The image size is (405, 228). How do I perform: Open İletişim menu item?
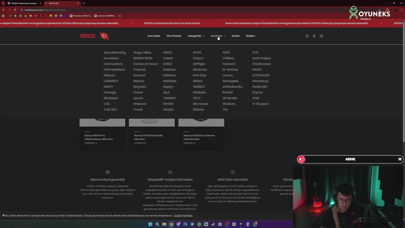(x=250, y=36)
